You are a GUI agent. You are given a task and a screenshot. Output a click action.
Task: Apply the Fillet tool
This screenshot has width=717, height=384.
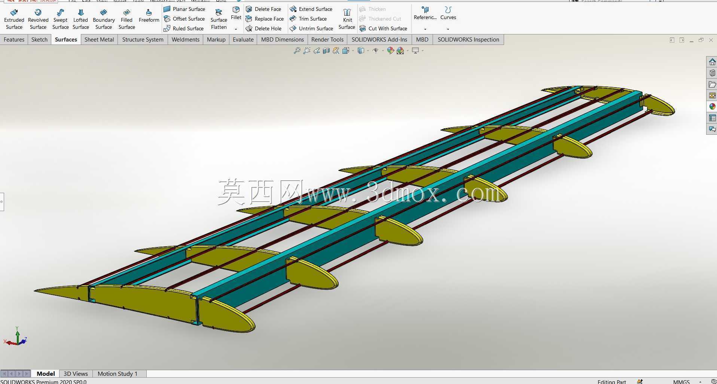coord(236,13)
